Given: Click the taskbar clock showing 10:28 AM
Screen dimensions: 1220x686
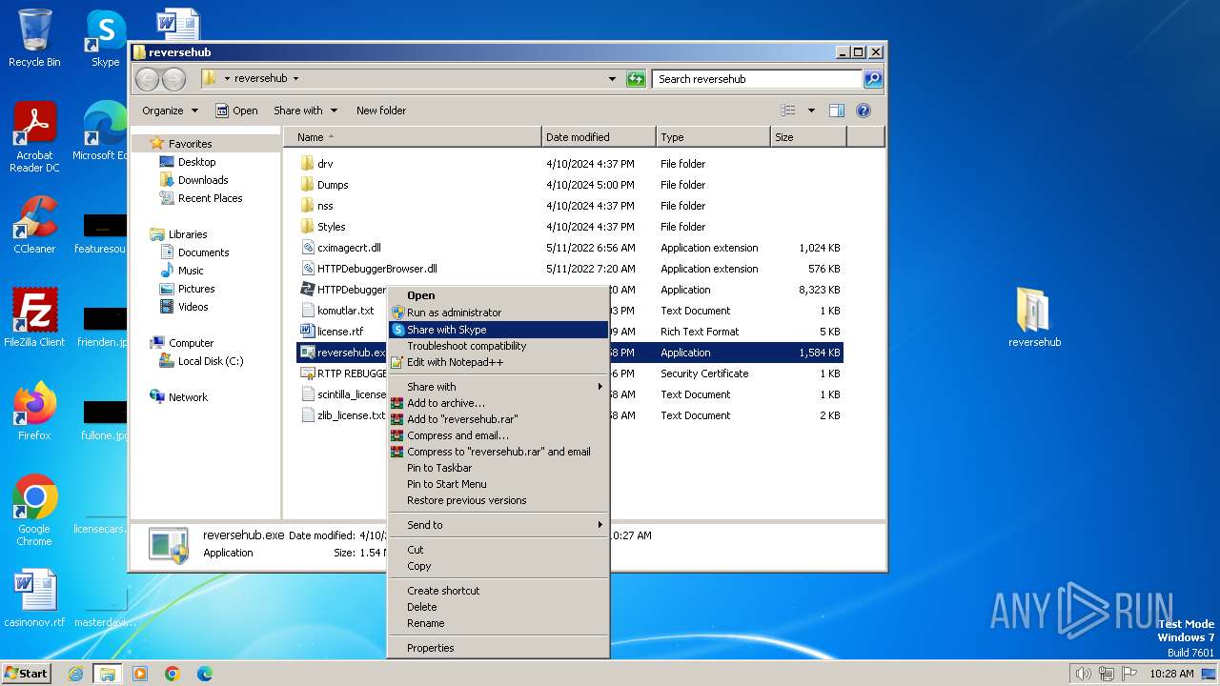Looking at the screenshot, I should tap(1171, 674).
